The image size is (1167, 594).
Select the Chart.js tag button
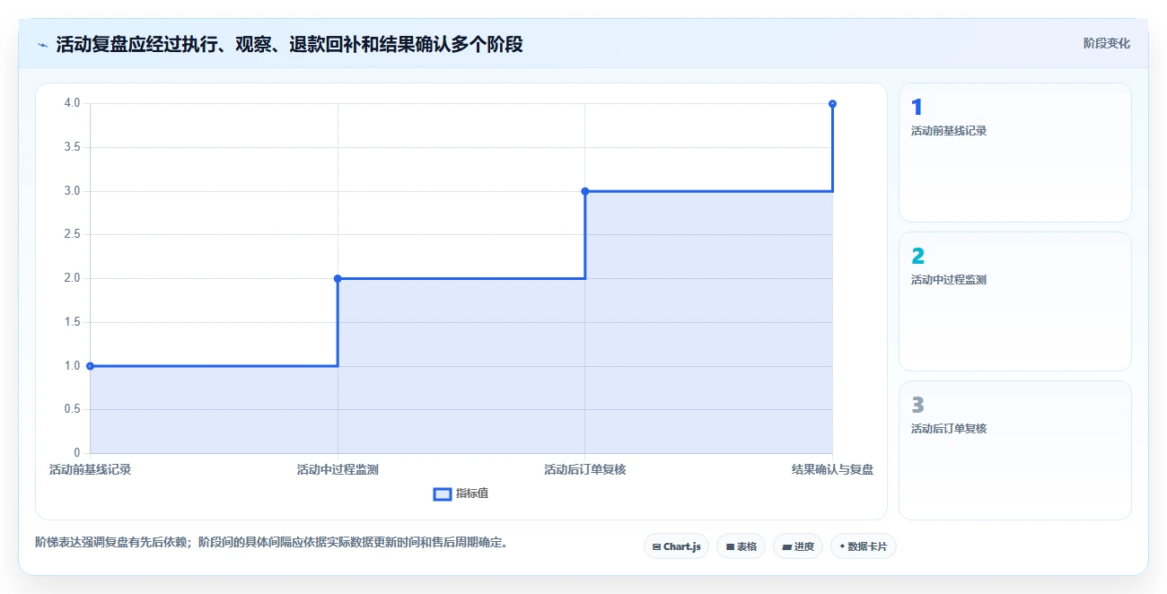click(x=677, y=546)
